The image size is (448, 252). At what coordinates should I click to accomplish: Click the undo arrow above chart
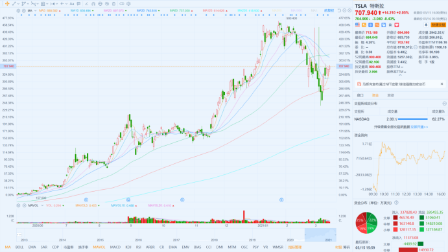(x=339, y=10)
